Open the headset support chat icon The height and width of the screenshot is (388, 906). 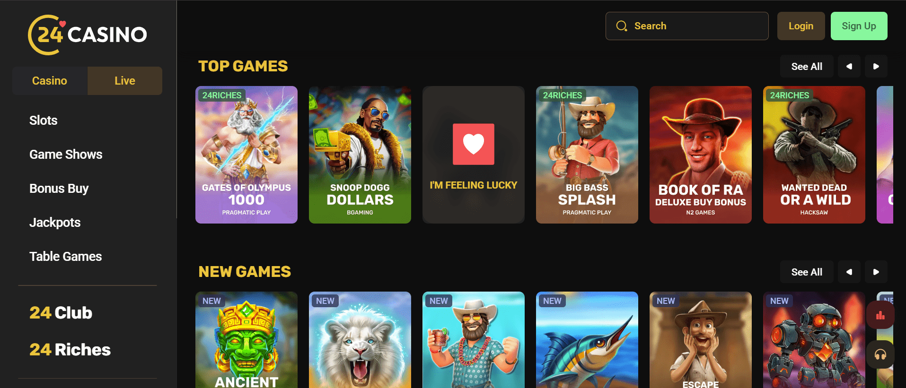[x=880, y=354]
